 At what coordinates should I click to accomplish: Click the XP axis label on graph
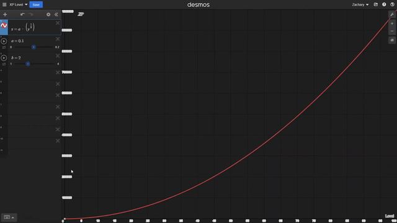pos(81,14)
